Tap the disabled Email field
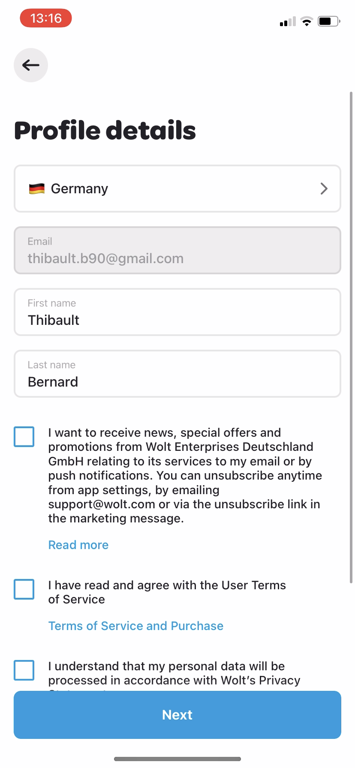This screenshot has width=355, height=768. [x=177, y=251]
